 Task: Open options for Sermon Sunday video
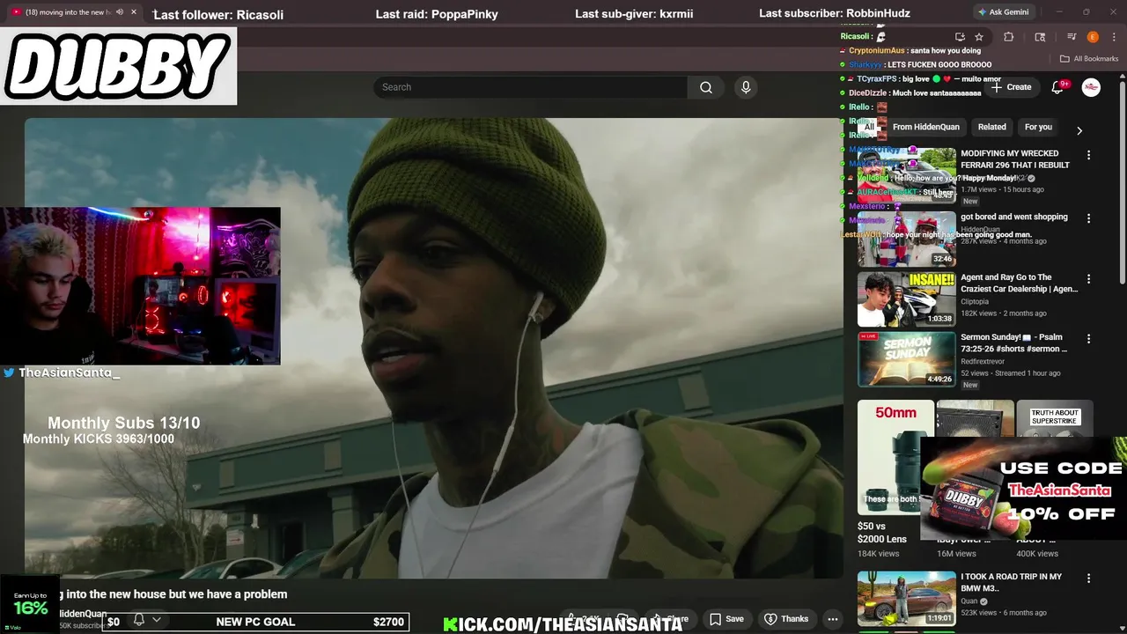1088,339
